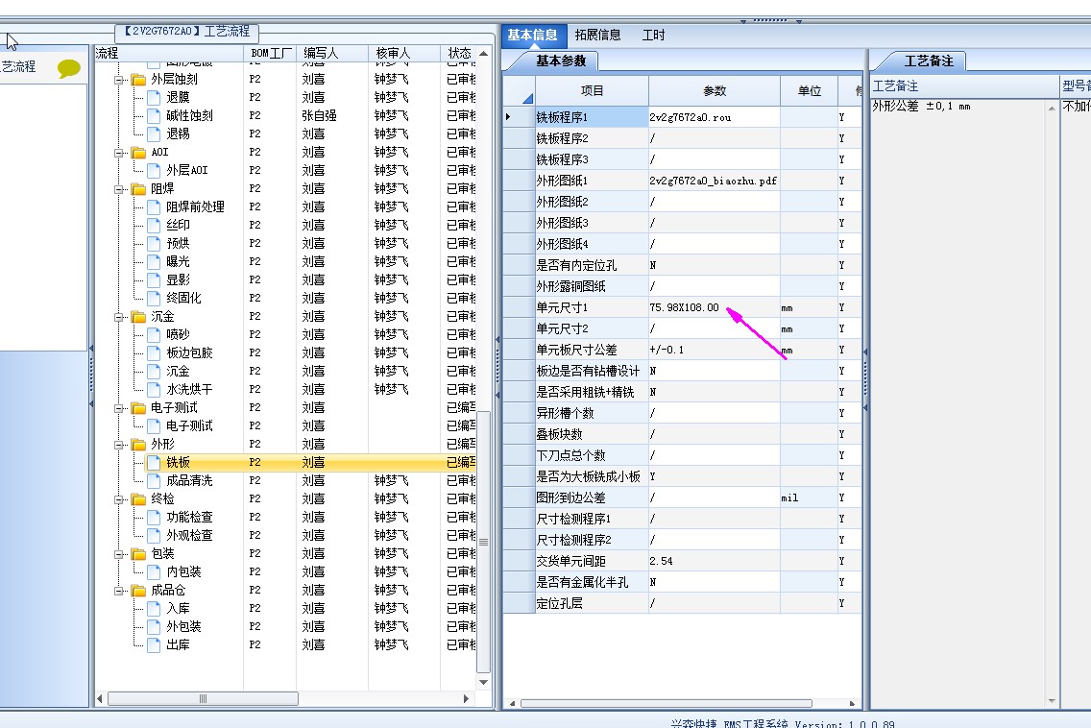Select the 工艺备注 tab
This screenshot has width=1091, height=728.
pos(928,61)
